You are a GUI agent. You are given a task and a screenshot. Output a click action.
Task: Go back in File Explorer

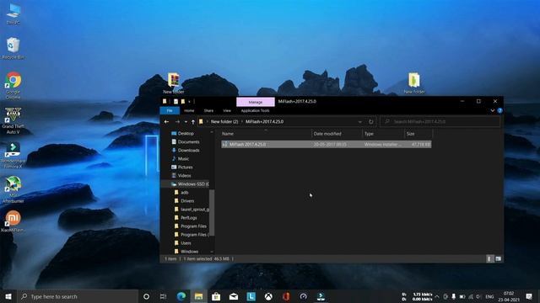(x=166, y=121)
